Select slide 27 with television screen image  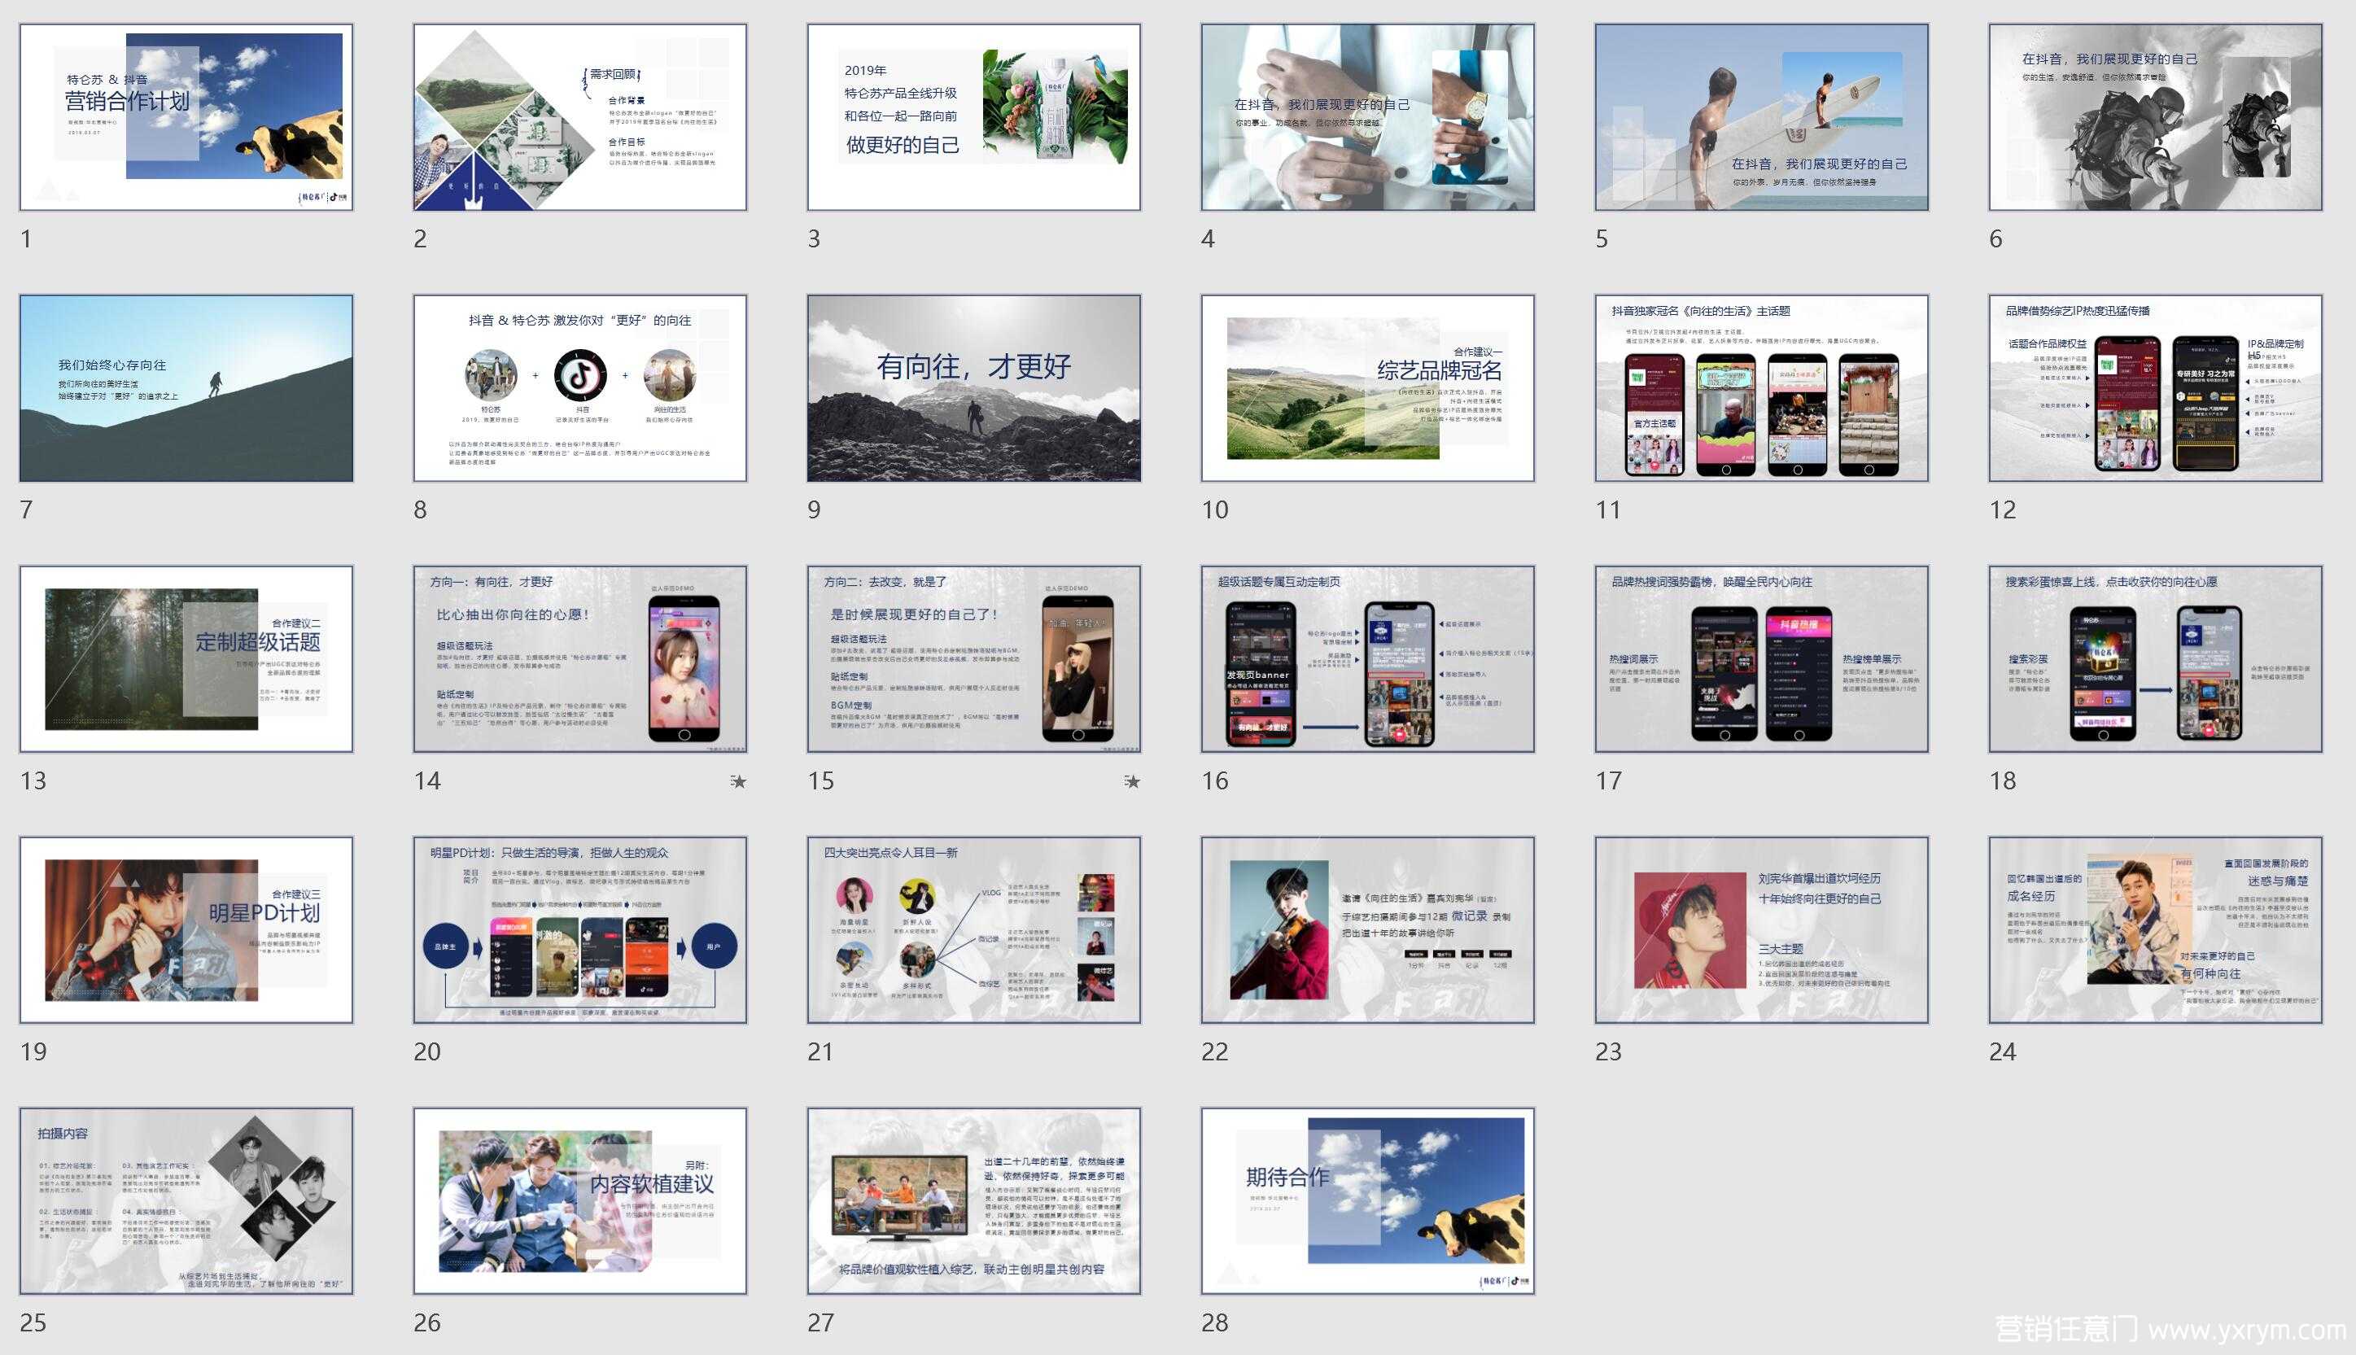click(x=973, y=1200)
